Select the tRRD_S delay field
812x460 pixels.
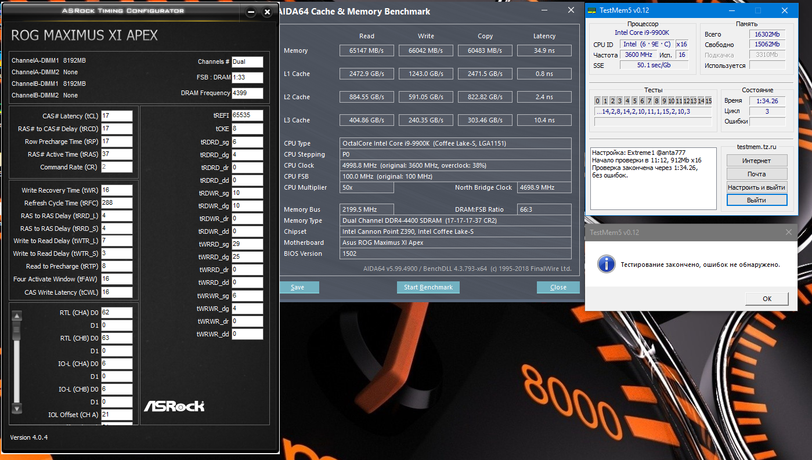(x=117, y=229)
